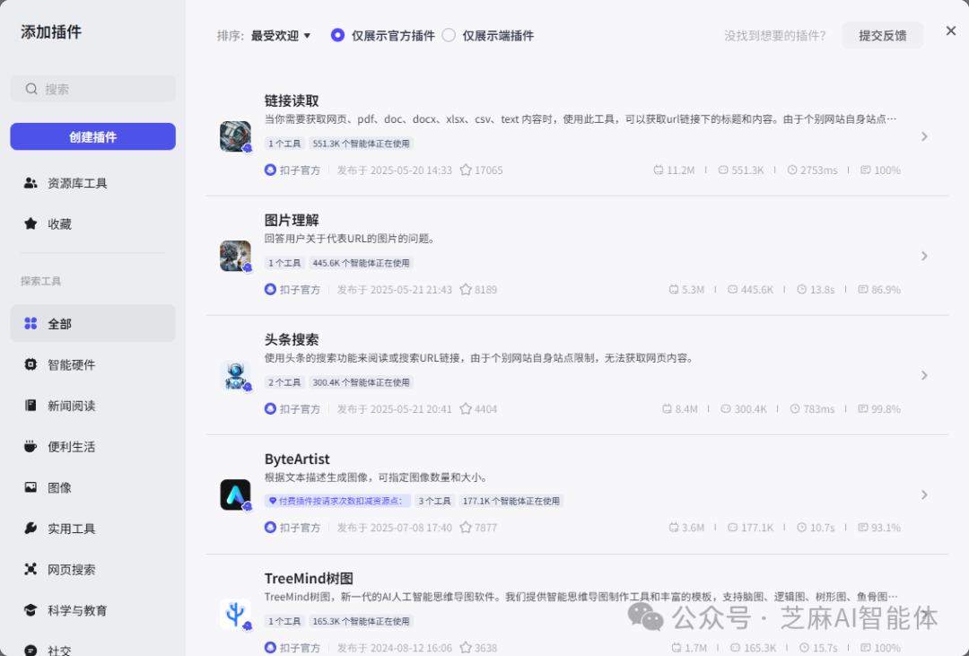The height and width of the screenshot is (656, 969).
Task: Open the 图片理解 plugin title
Action: (292, 220)
